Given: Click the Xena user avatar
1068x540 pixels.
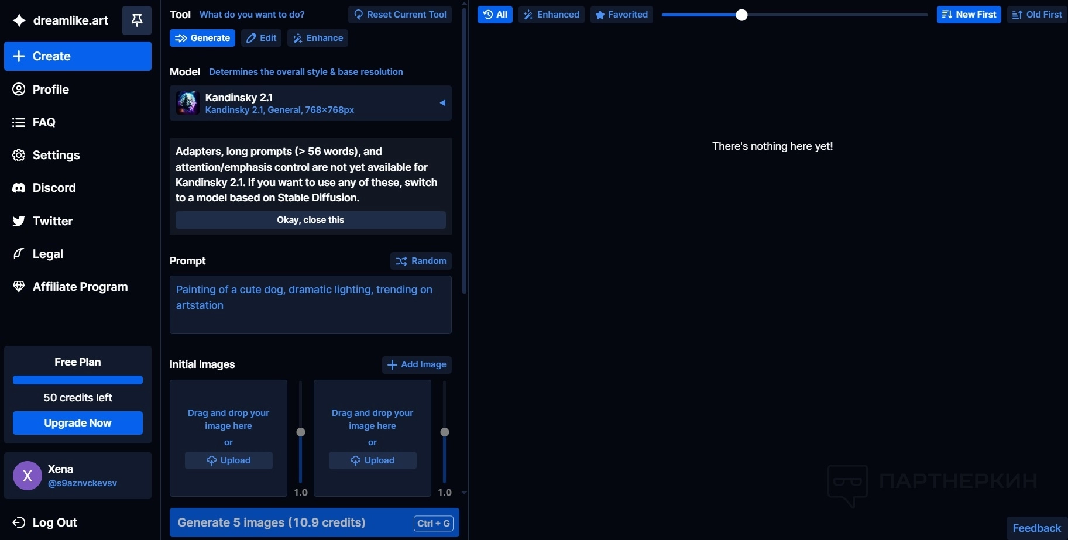Looking at the screenshot, I should click(x=28, y=476).
